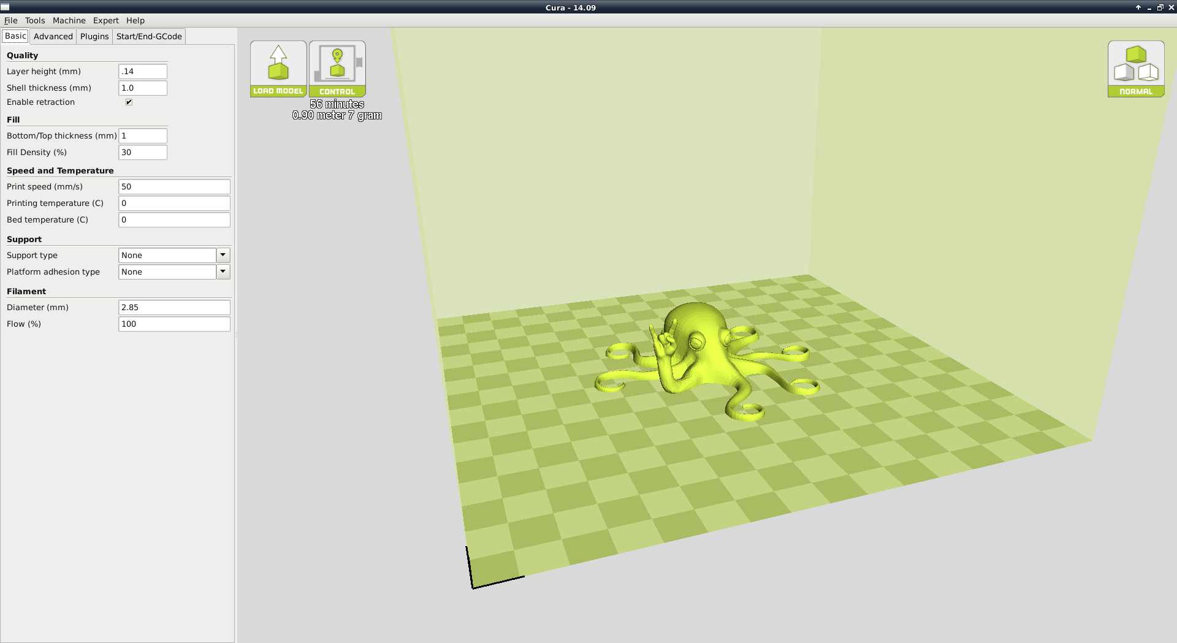Click the Flow percentage input field
The height and width of the screenshot is (643, 1177).
pyautogui.click(x=174, y=324)
